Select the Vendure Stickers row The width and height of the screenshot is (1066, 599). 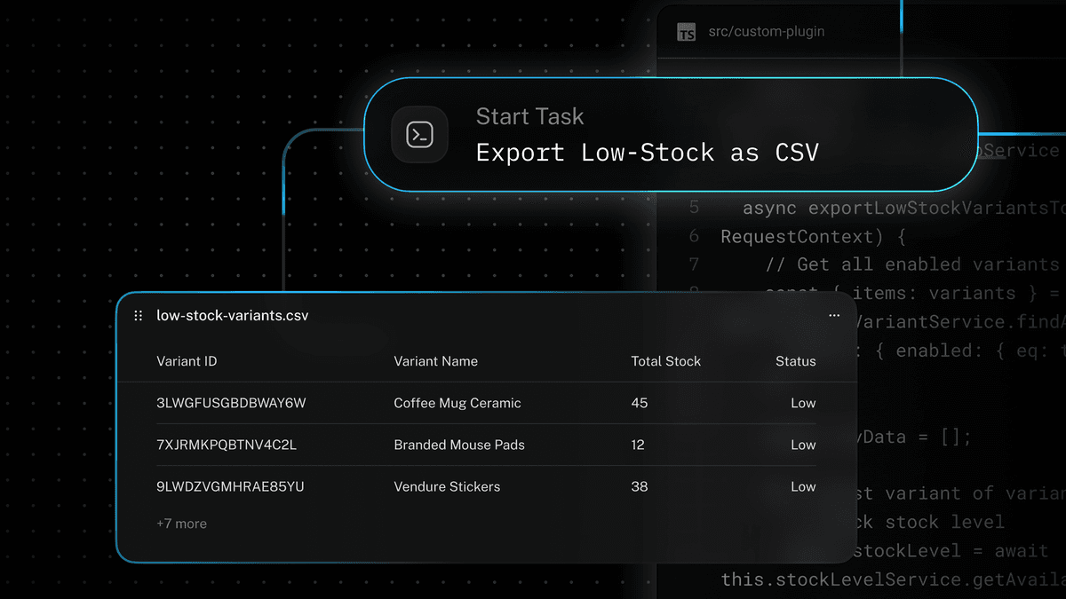(x=447, y=486)
